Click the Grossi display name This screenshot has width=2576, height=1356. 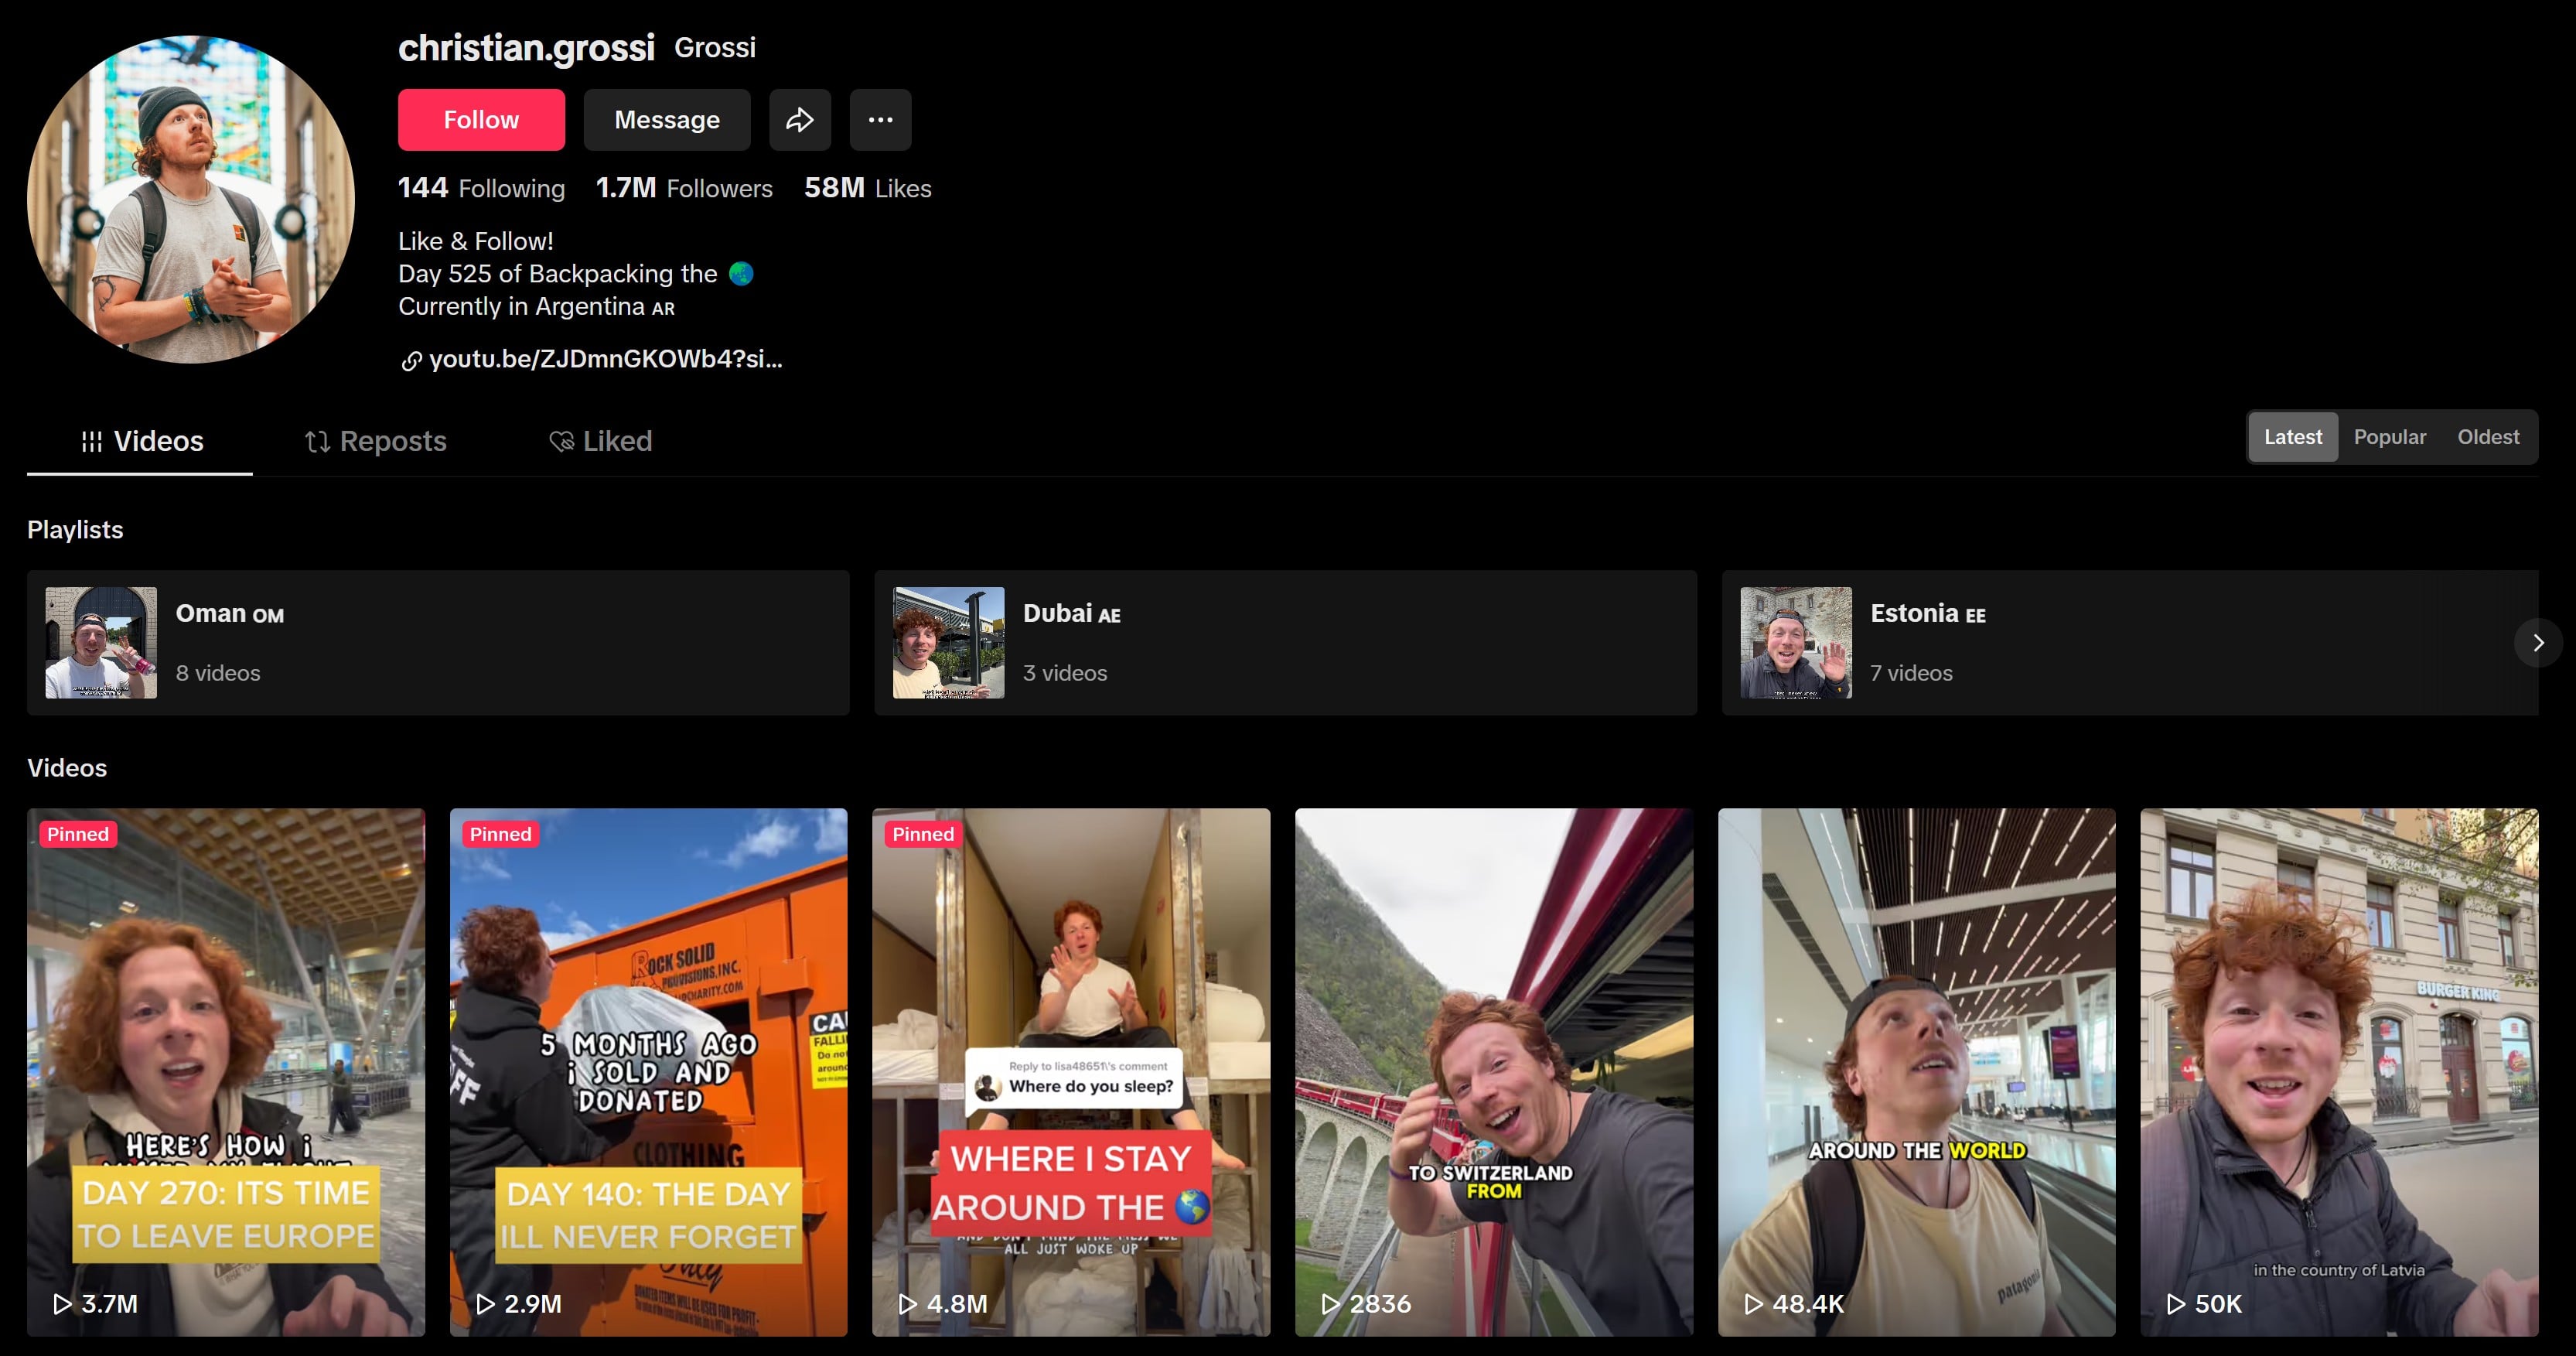pyautogui.click(x=715, y=47)
